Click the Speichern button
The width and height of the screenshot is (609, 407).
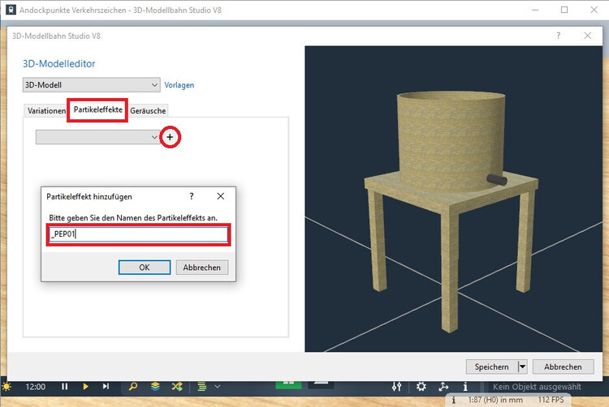(x=492, y=366)
